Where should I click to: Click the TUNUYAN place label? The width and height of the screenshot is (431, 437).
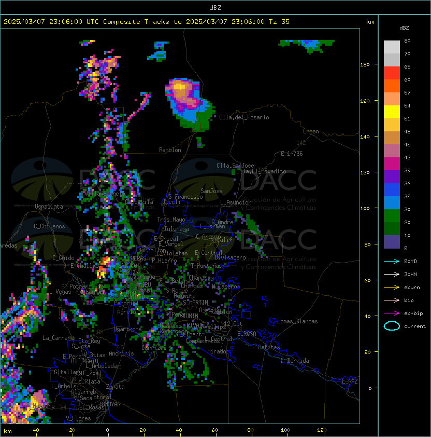110,404
